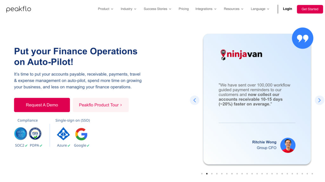Open the Industry dropdown menu

(x=128, y=9)
